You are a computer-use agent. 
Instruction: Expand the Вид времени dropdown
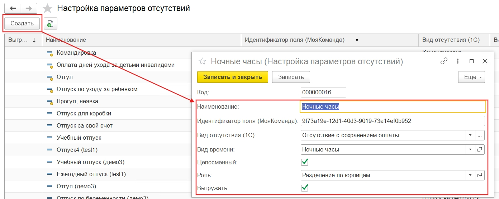[x=470, y=149]
